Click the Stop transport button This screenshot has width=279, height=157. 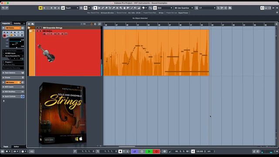tap(142, 151)
